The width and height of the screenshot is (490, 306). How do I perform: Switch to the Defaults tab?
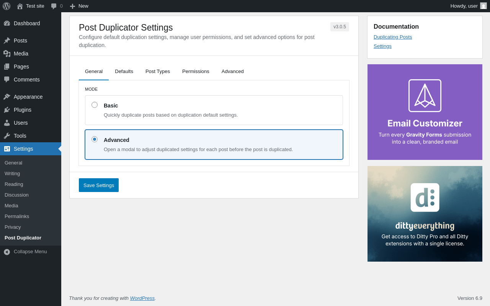124,72
